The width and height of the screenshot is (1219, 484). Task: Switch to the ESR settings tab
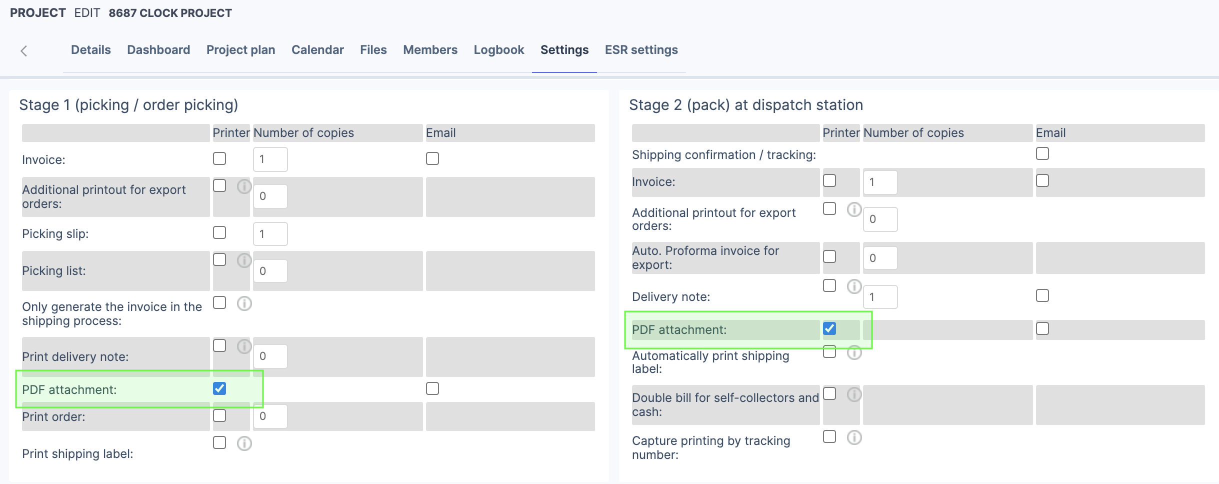click(641, 50)
